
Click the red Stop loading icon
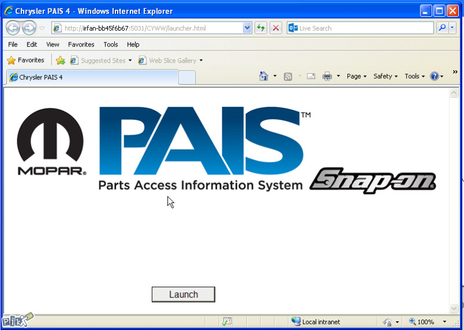[x=275, y=28]
